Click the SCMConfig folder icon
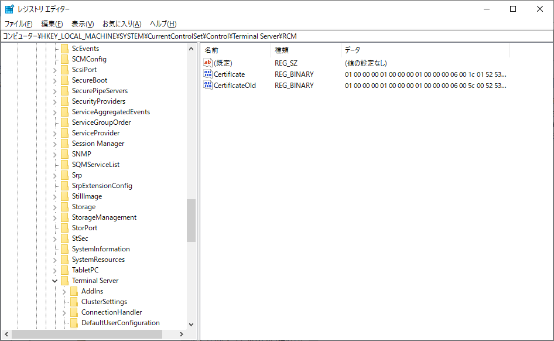This screenshot has width=554, height=341. click(64, 59)
